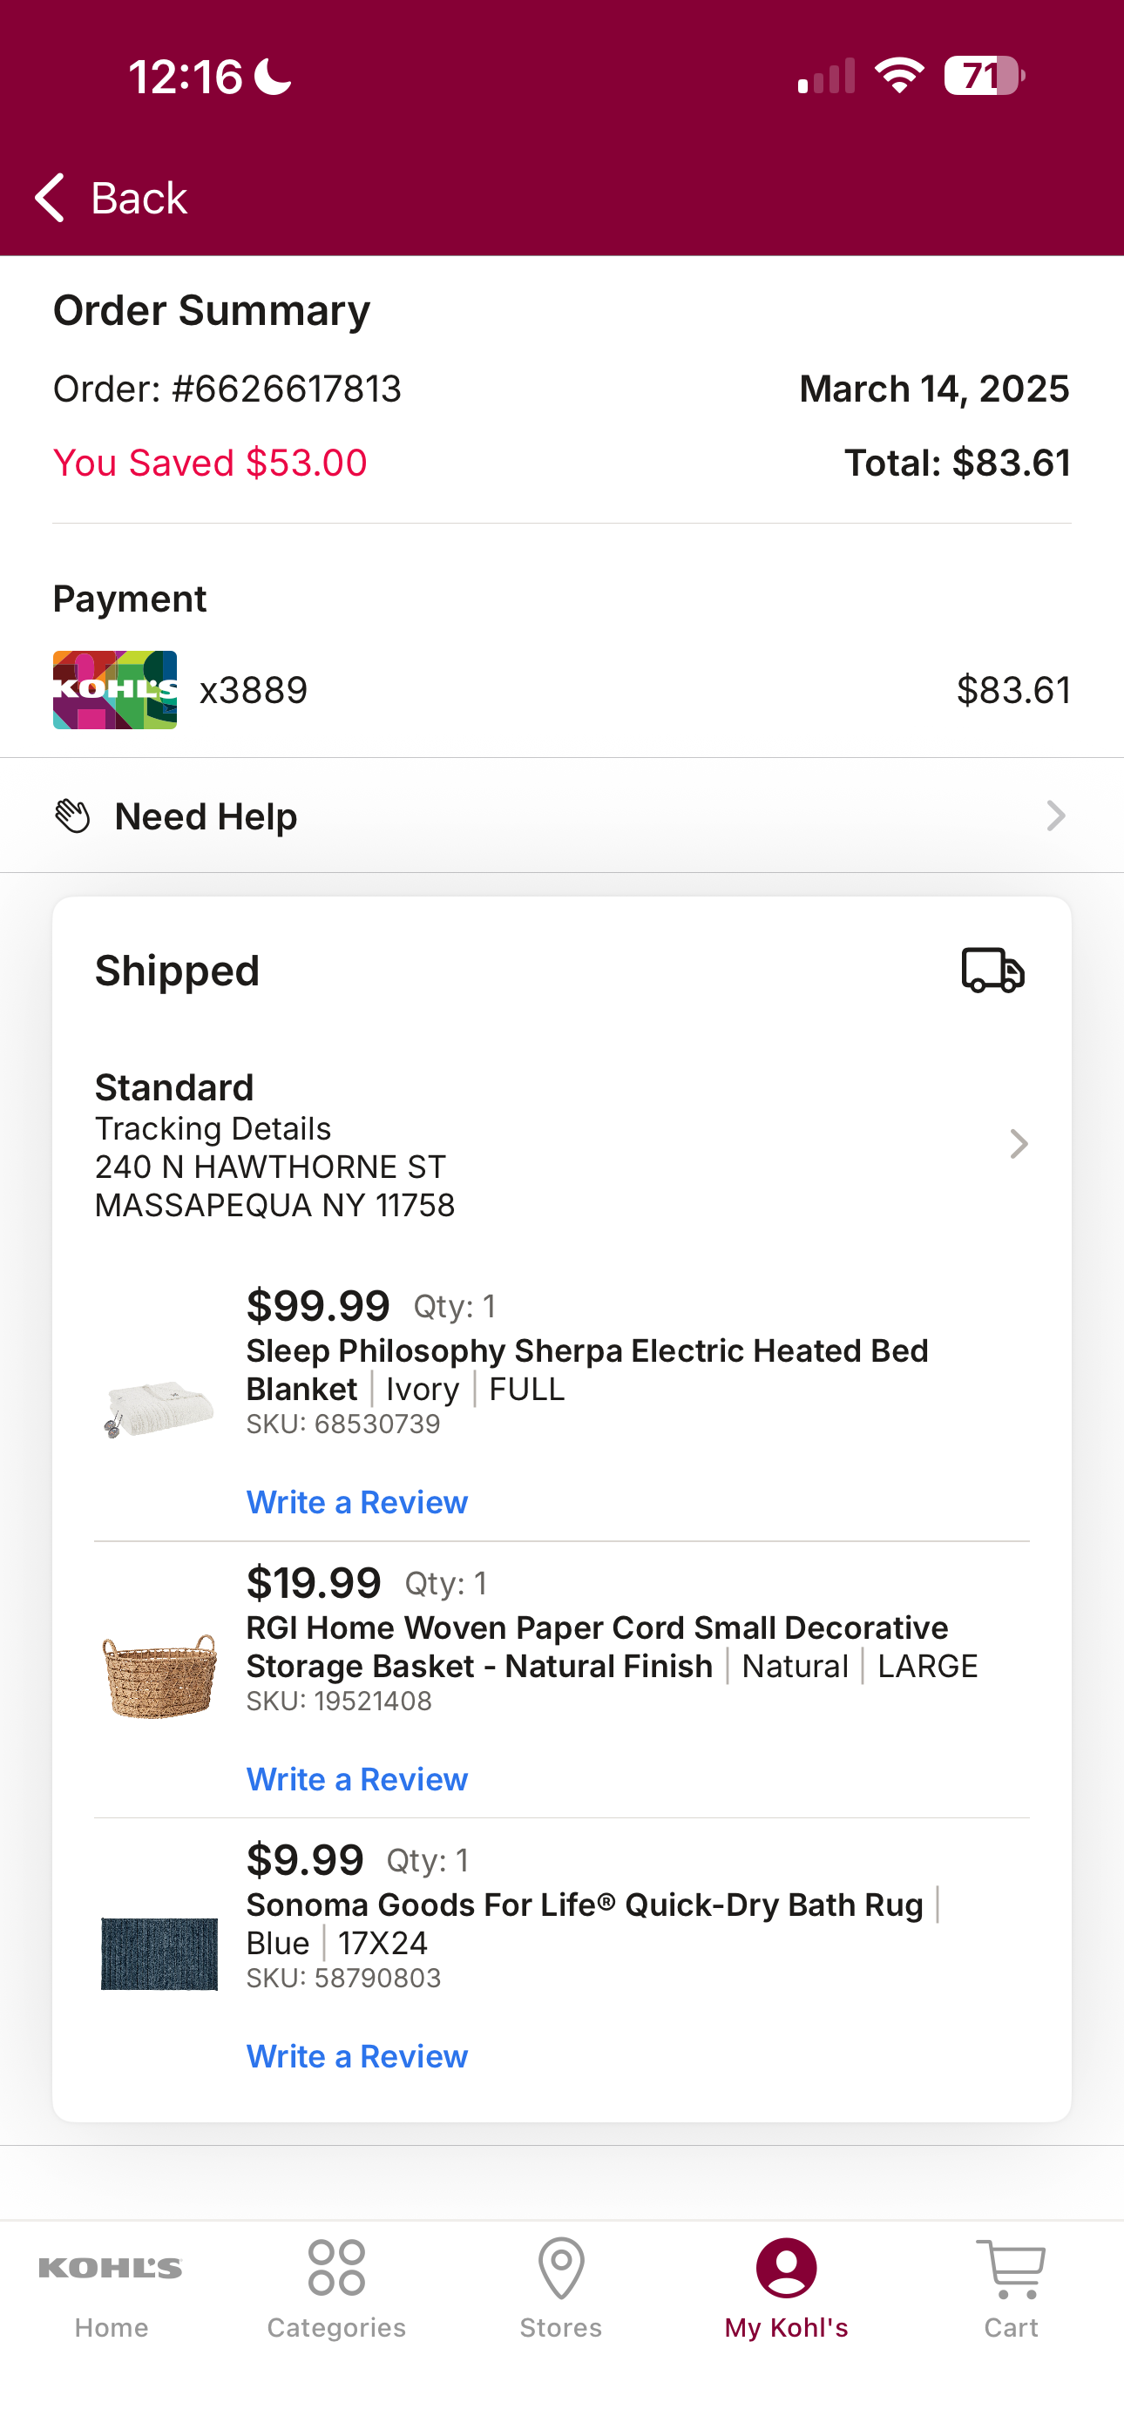Expand the Need Help chevron
Viewport: 1124px width, 2436px height.
(1056, 815)
